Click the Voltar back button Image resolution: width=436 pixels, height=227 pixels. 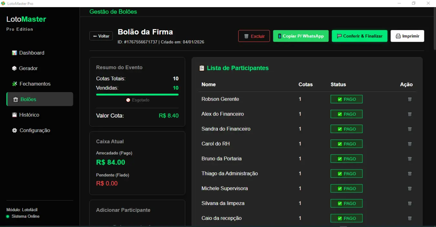[x=101, y=36]
